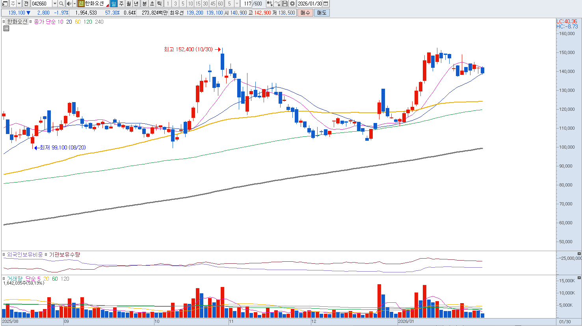Expand the stock code history dropdown
This screenshot has height=326, width=582.
pos(55,4)
